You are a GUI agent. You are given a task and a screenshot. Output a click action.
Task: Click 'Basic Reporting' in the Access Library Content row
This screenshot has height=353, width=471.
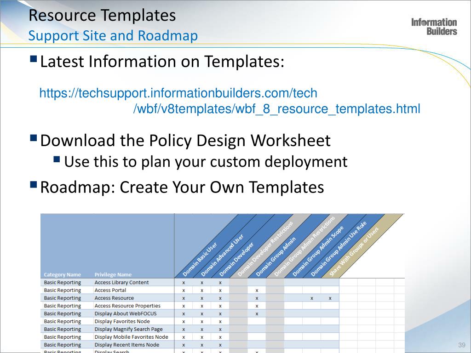[62, 283]
